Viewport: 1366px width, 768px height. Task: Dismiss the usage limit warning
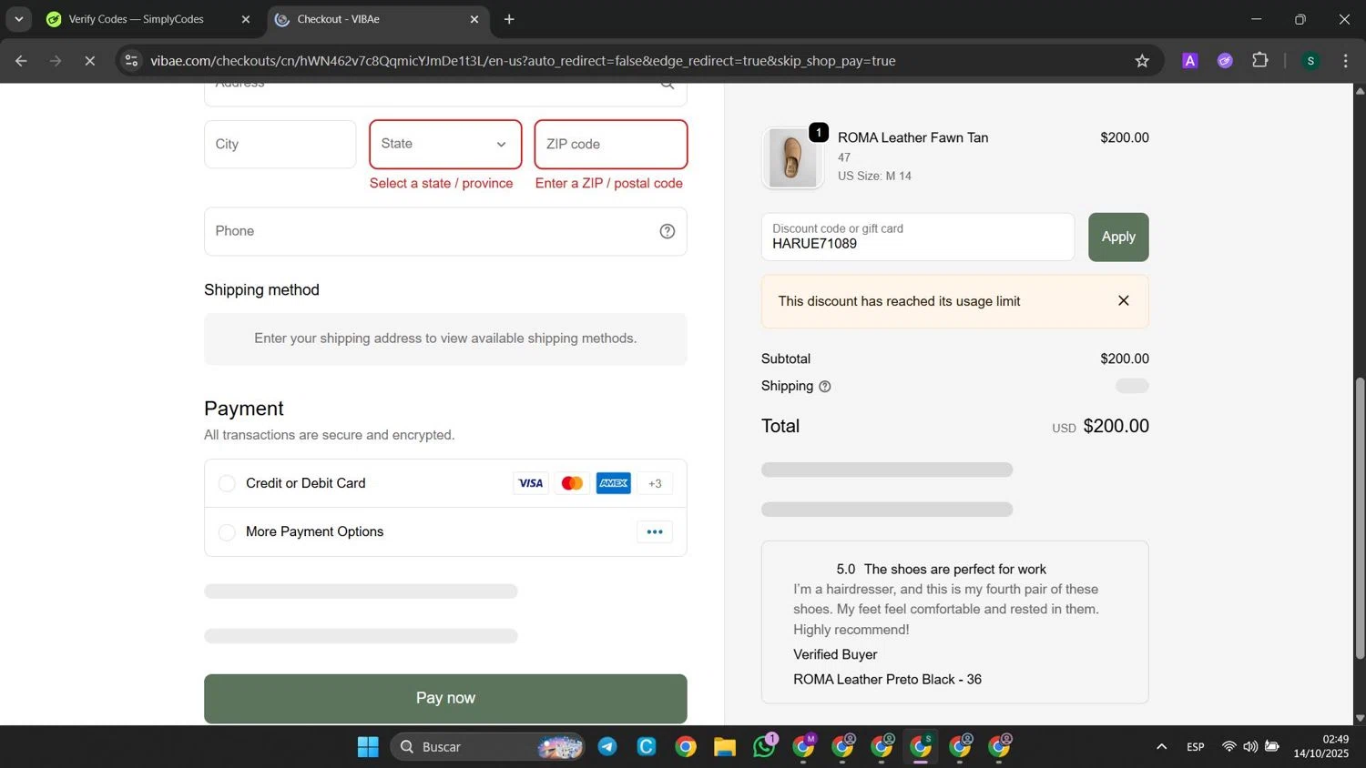[1124, 301]
